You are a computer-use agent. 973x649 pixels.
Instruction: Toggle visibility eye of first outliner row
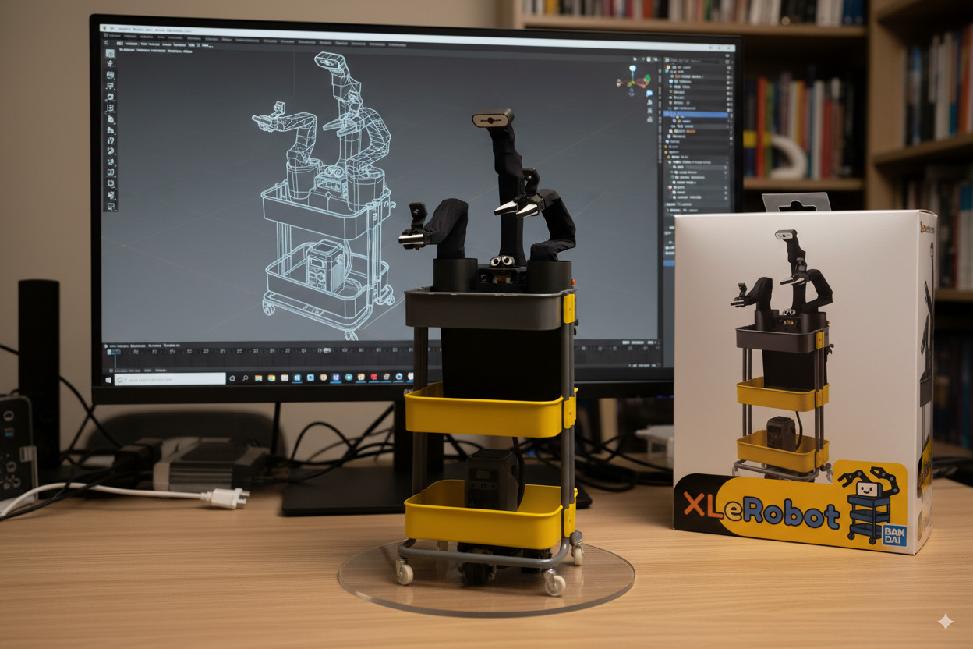coord(727,69)
